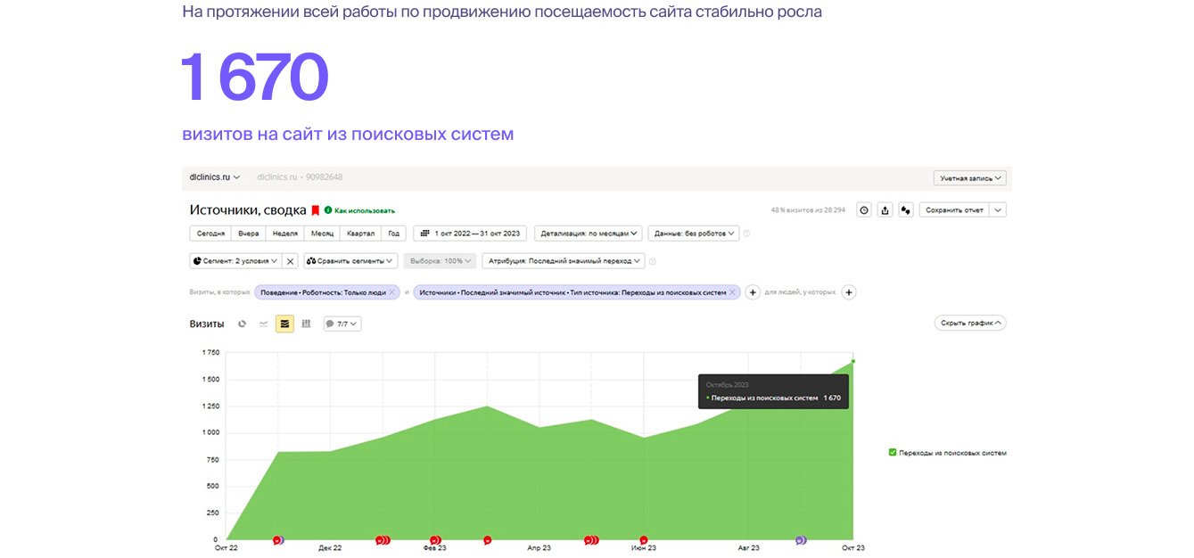The width and height of the screenshot is (1194, 558).
Task: Switch to pie chart view icon
Action: (x=242, y=324)
